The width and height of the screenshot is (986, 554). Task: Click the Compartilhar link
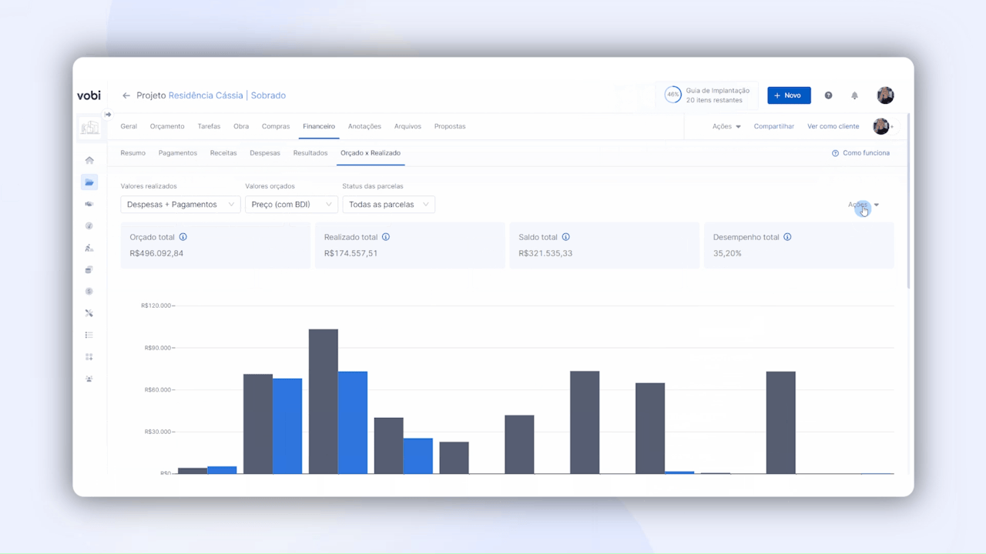(774, 126)
